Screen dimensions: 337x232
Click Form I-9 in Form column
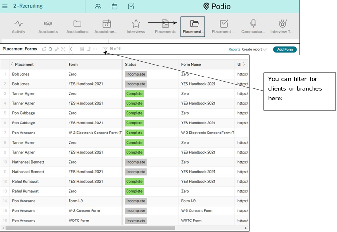pos(76,201)
